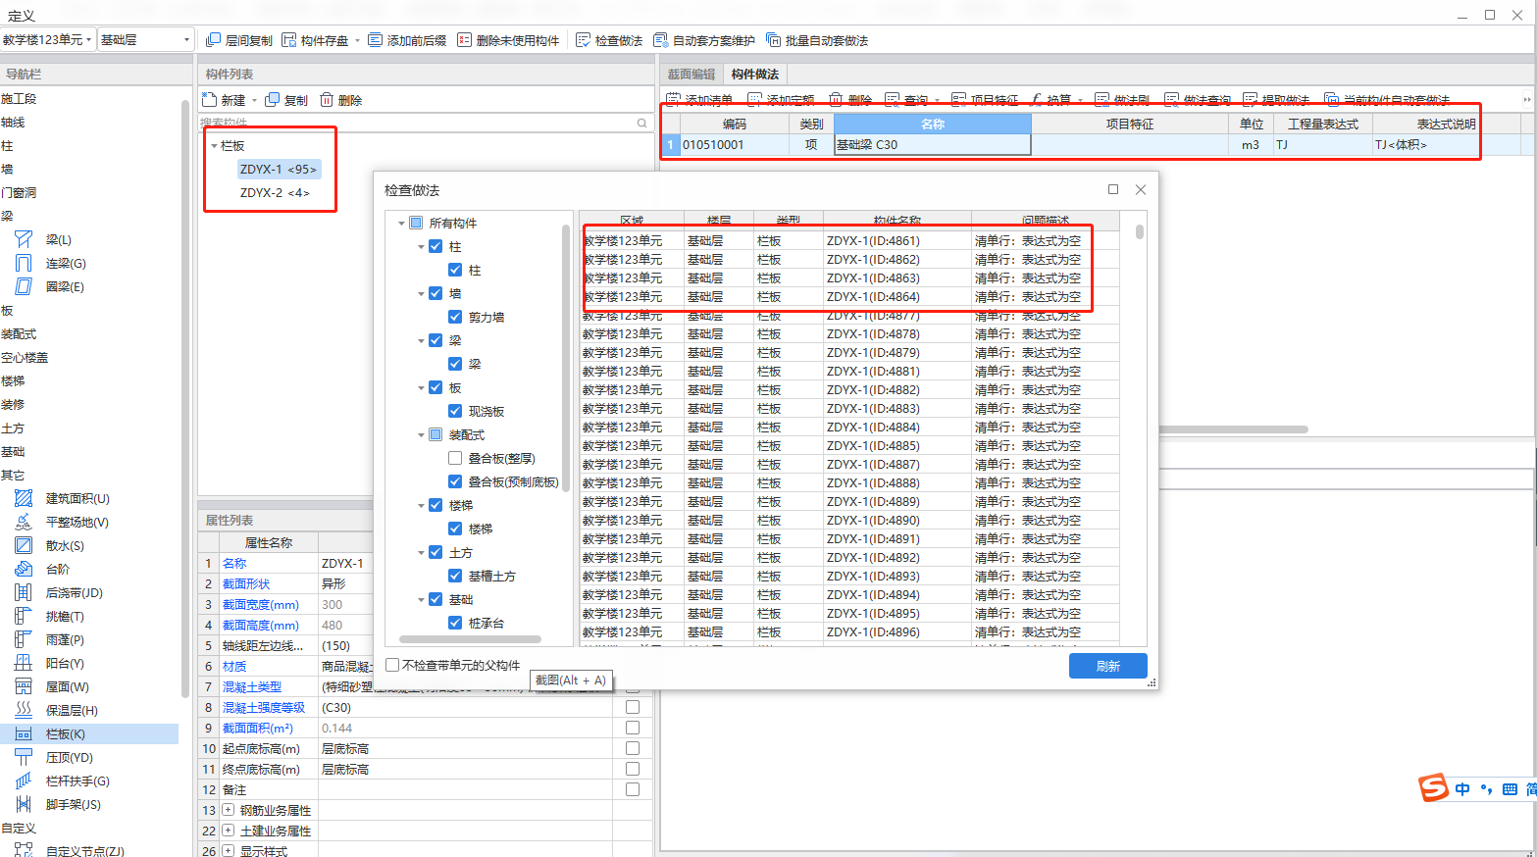This screenshot has width=1537, height=857.
Task: Collapse the 装配式 node in 检查做法 tree
Action: coord(421,435)
